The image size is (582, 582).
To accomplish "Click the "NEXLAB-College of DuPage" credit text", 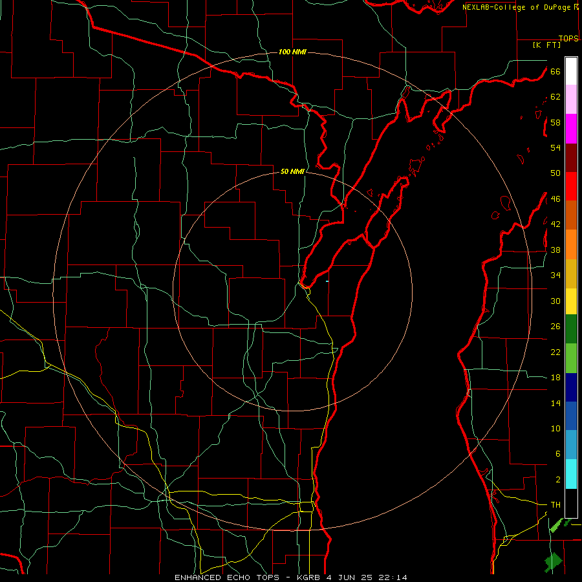I will pos(517,7).
